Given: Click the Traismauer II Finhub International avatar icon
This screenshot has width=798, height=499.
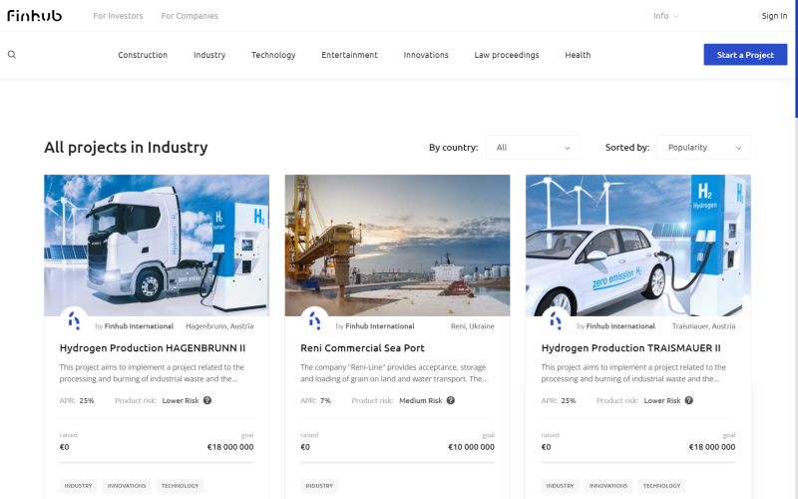Looking at the screenshot, I should pyautogui.click(x=556, y=320).
